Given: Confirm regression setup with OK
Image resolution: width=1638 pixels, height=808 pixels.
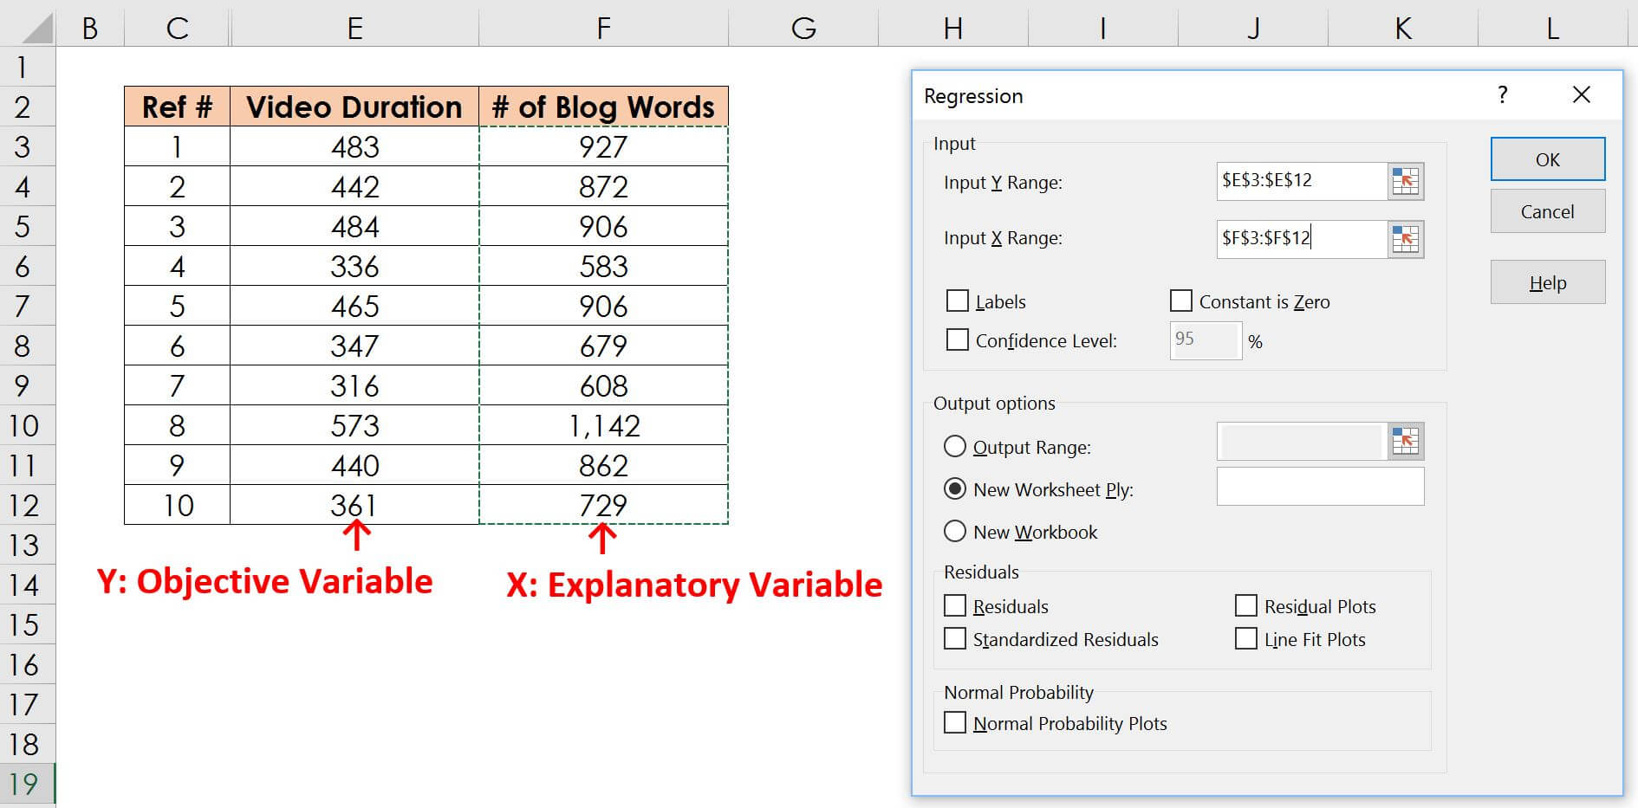Looking at the screenshot, I should point(1548,158).
